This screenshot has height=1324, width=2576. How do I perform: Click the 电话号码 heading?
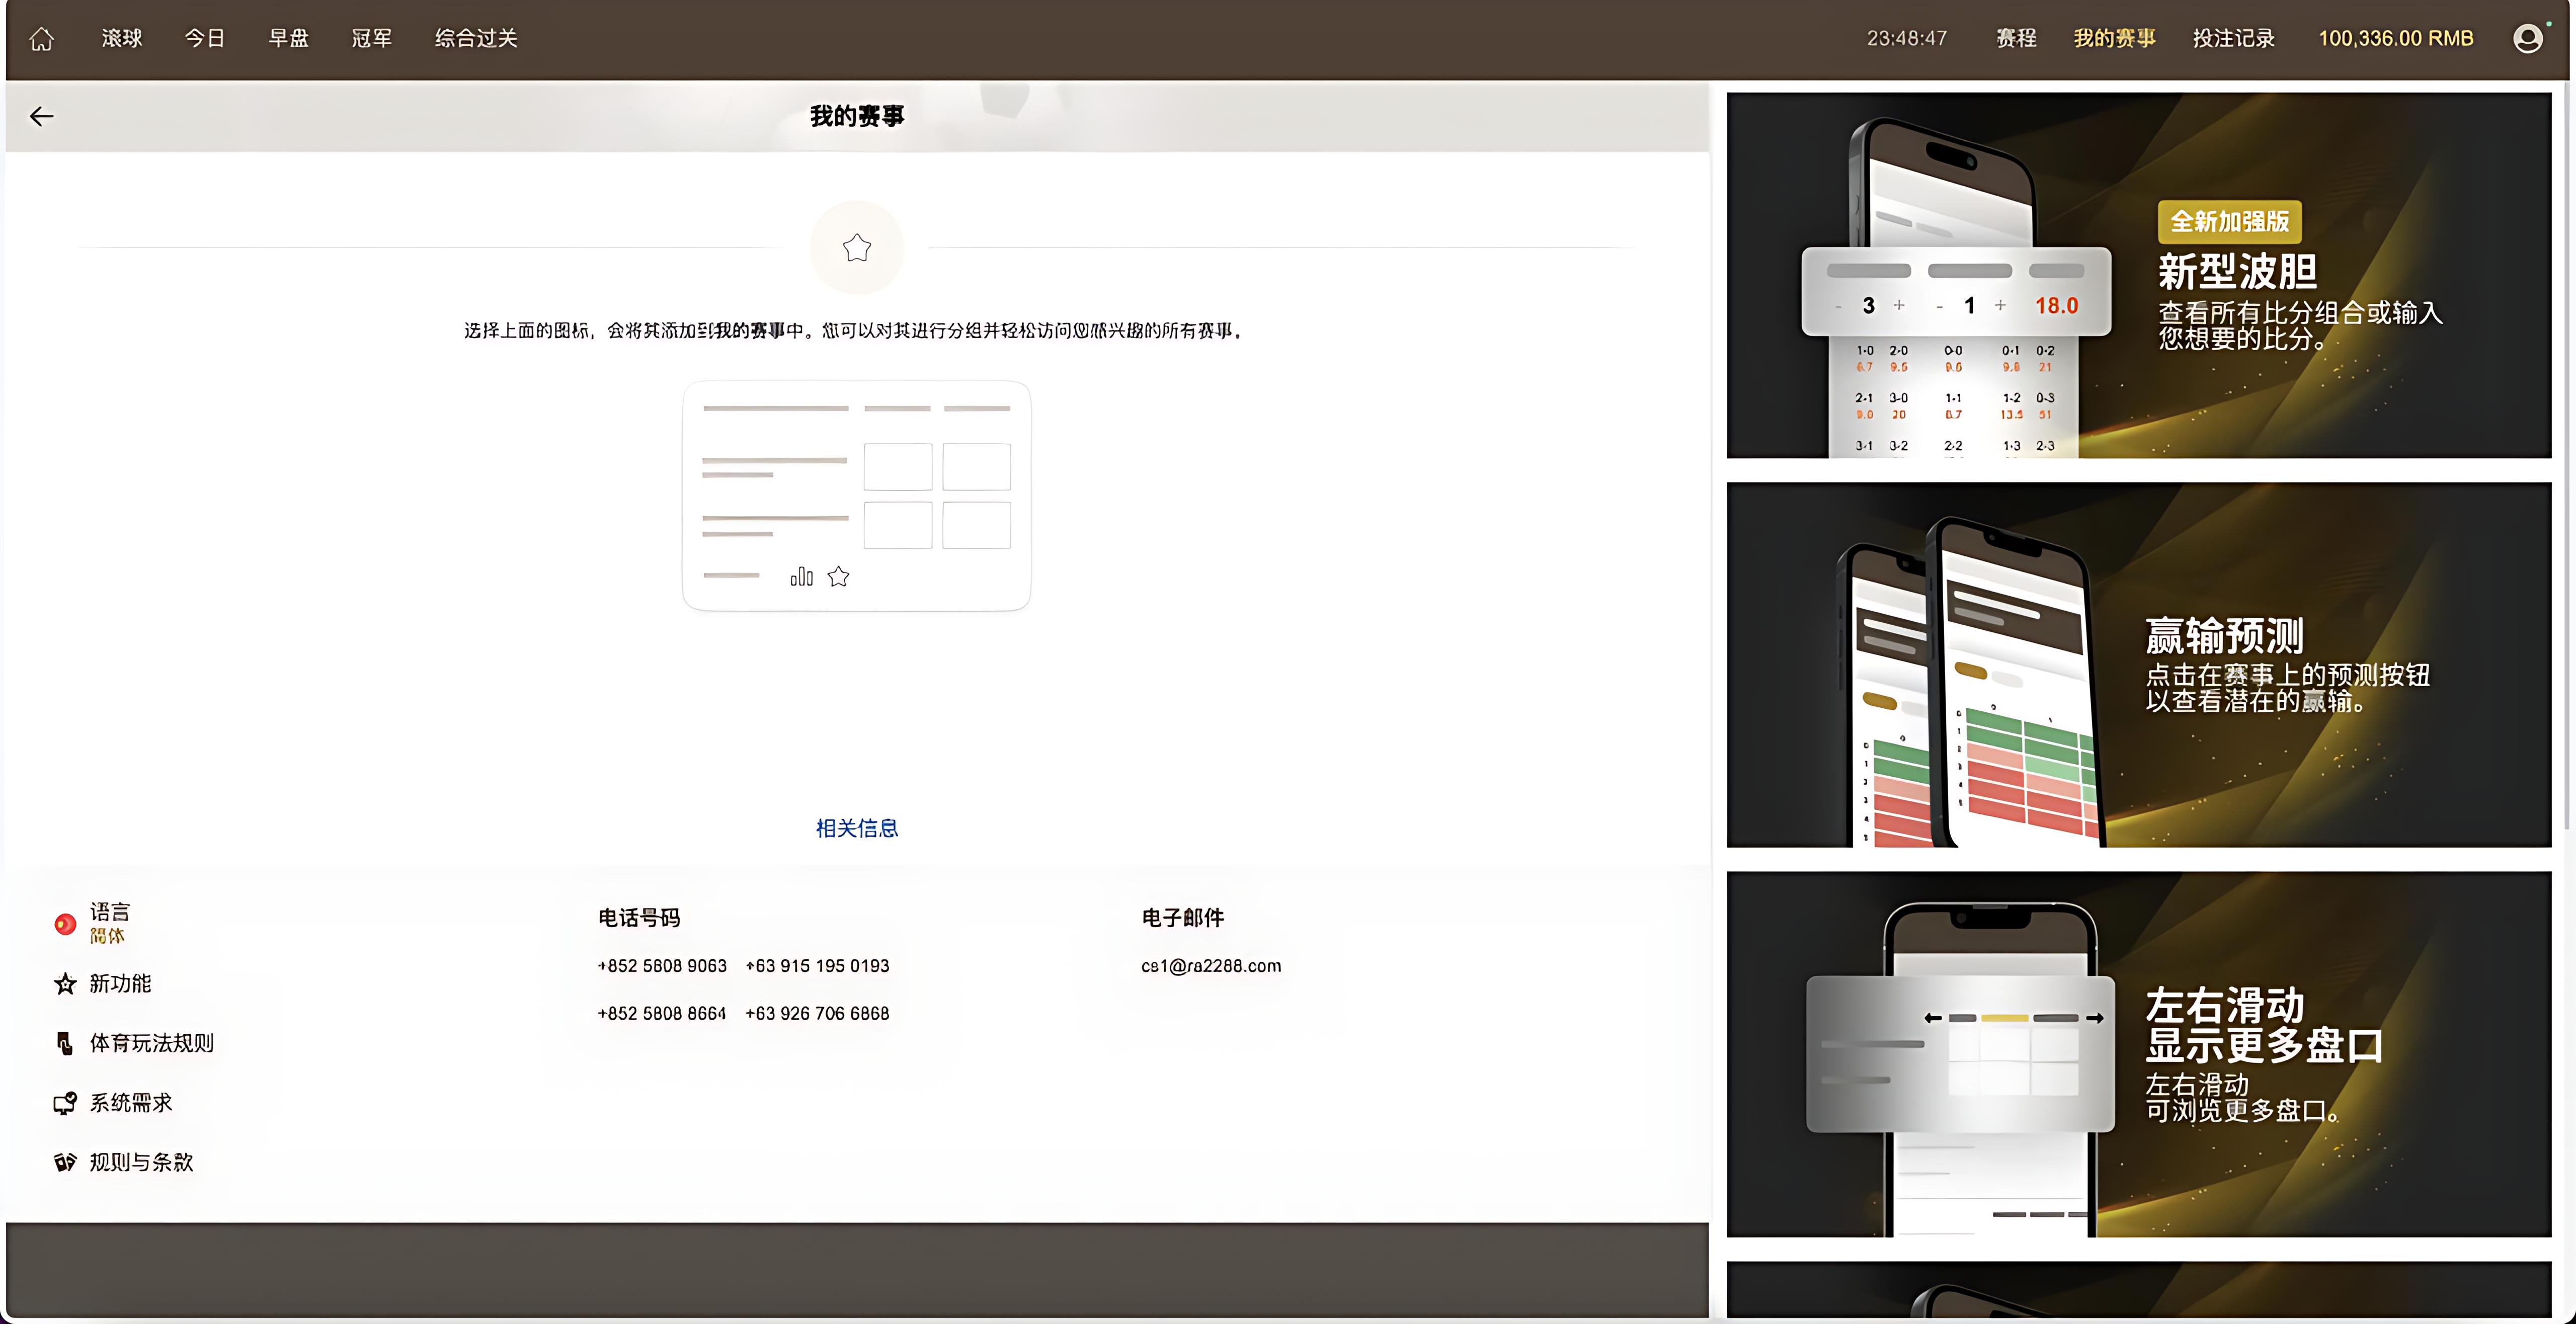[x=639, y=917]
